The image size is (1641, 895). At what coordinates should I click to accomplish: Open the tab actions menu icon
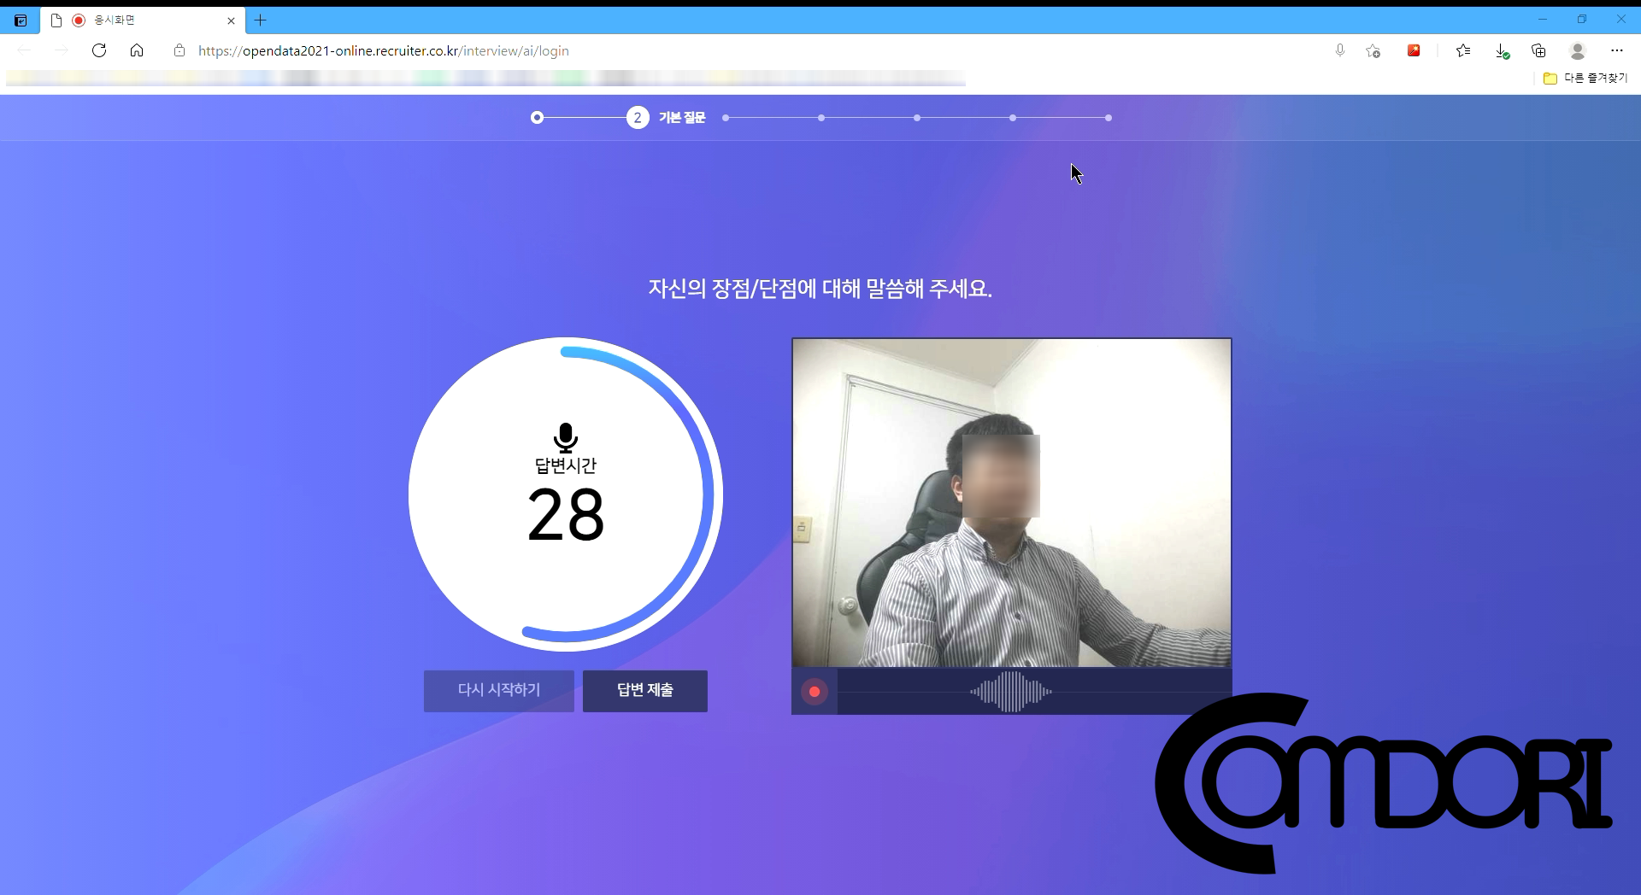click(x=21, y=20)
